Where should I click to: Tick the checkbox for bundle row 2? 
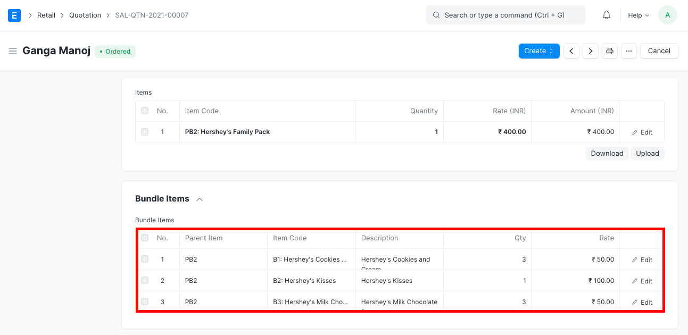pyautogui.click(x=145, y=280)
